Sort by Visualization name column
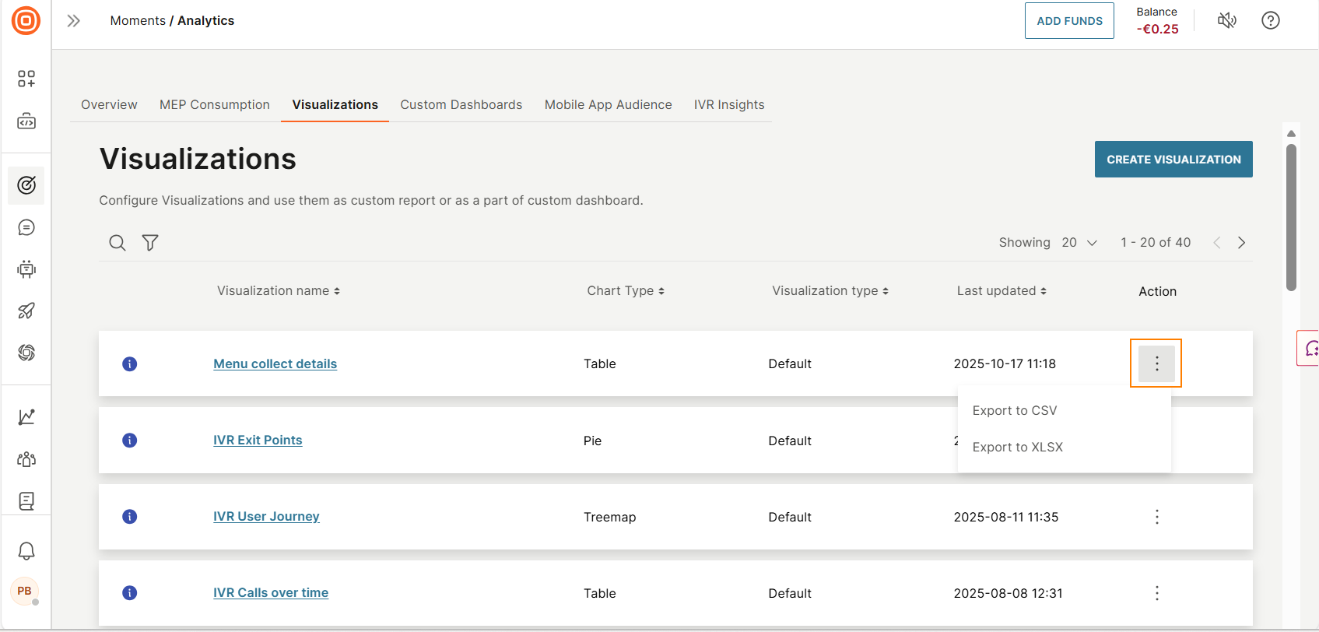 click(279, 290)
